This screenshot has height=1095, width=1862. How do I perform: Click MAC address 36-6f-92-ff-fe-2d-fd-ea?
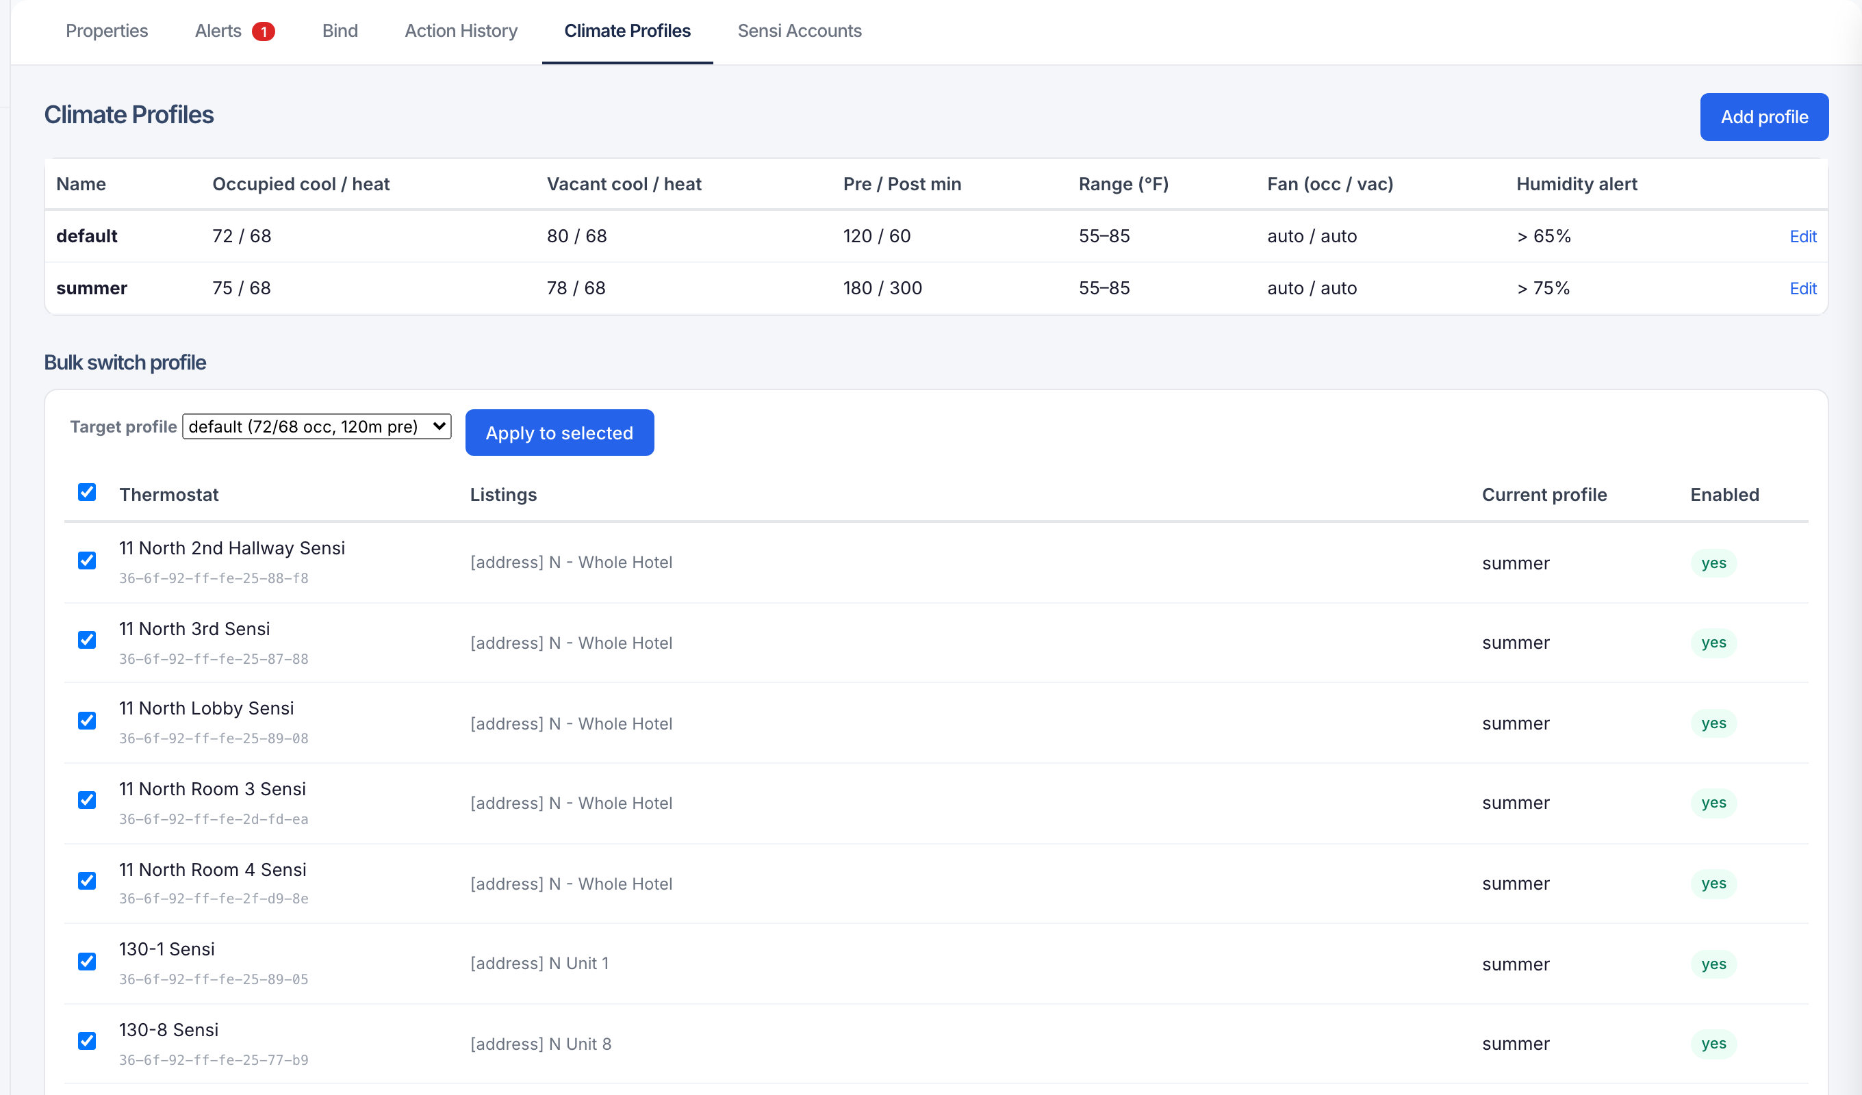coord(214,819)
